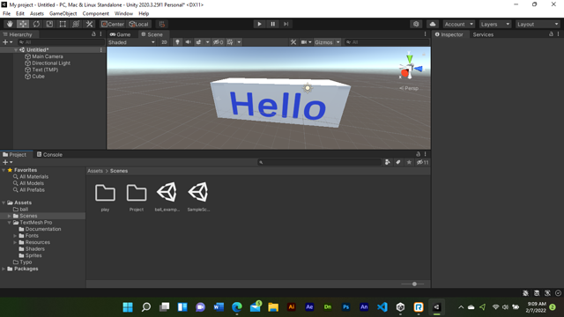The width and height of the screenshot is (564, 317).
Task: Toggle scene effects icon
Action: pos(198,42)
